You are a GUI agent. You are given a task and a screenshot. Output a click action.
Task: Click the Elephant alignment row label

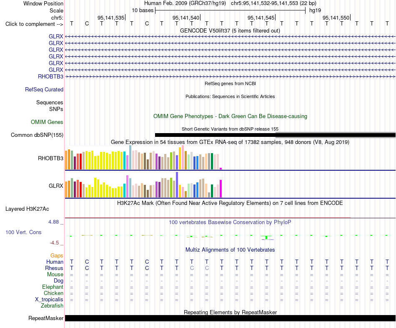[53, 287]
